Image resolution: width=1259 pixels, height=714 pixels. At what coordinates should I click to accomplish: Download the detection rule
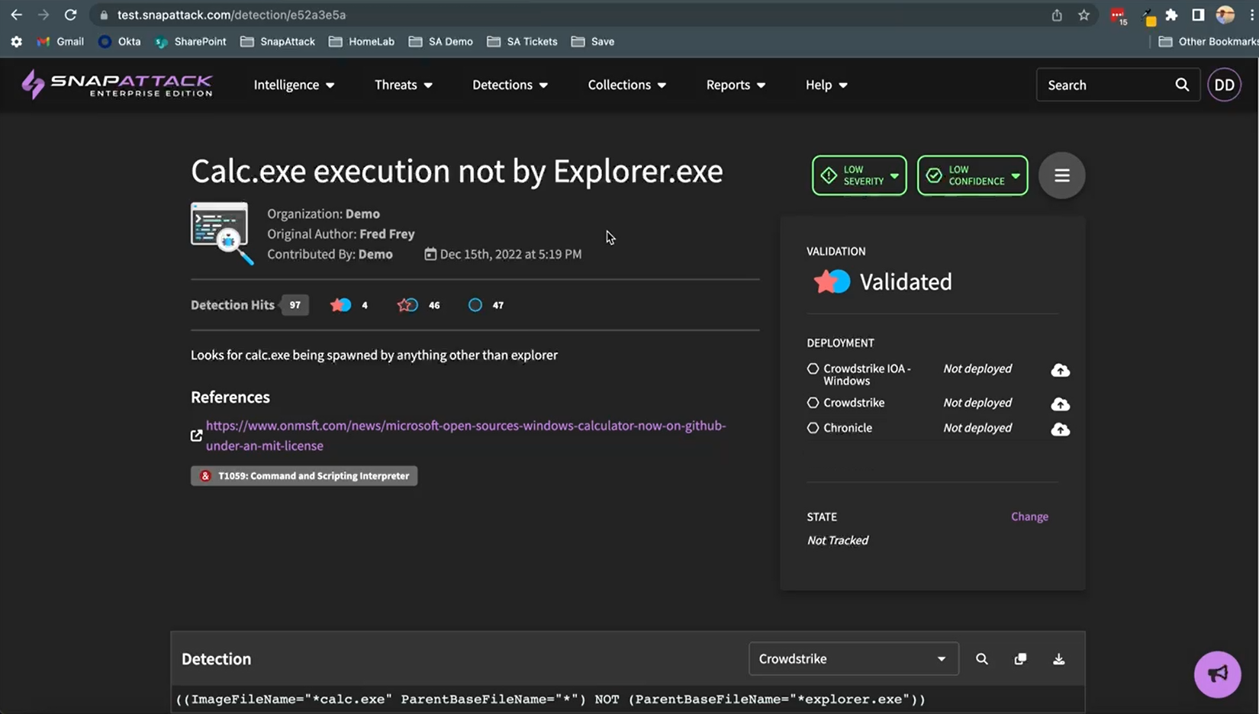click(1058, 659)
